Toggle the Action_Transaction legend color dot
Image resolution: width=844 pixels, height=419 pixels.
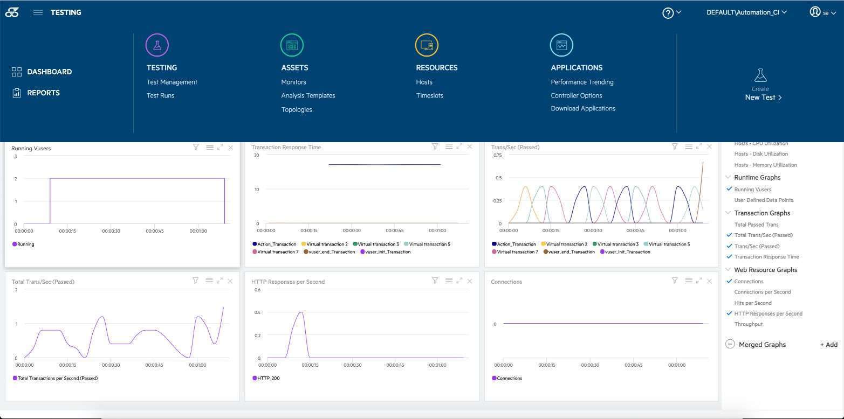(254, 245)
